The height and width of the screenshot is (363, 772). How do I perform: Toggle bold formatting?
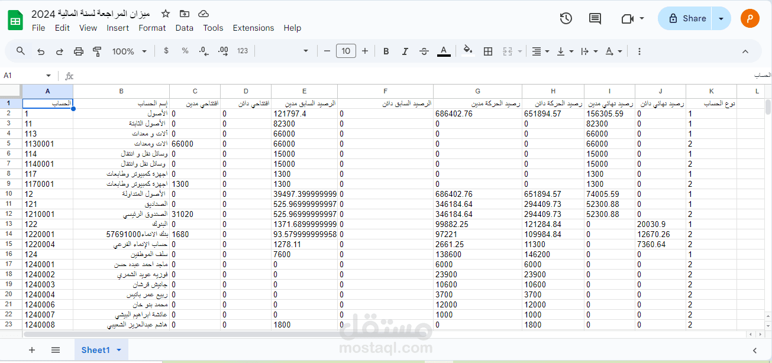point(386,51)
